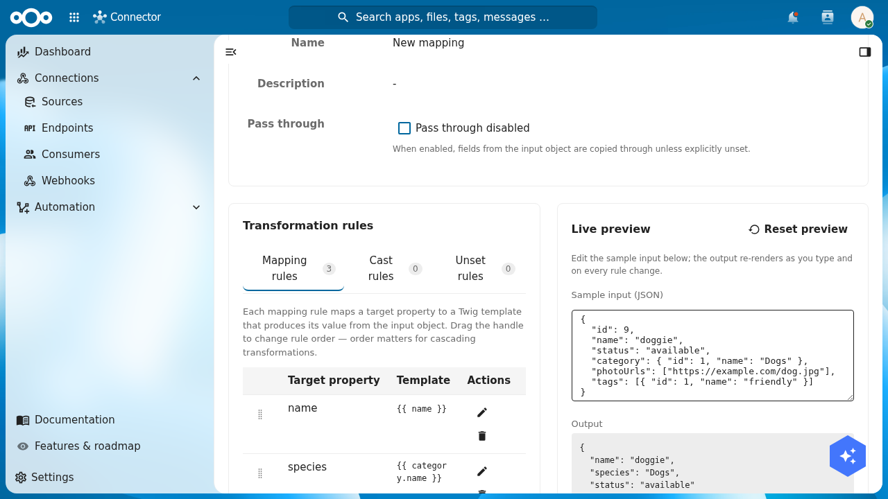Screen dimensions: 888x499
Task: Click drag handle of name rule
Action: point(260,414)
